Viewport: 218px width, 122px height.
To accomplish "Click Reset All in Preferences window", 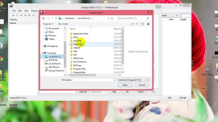I will pyautogui.click(x=83, y=92).
